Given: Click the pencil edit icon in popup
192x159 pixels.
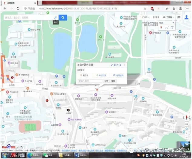Looking at the screenshot, I should pyautogui.click(x=111, y=65).
